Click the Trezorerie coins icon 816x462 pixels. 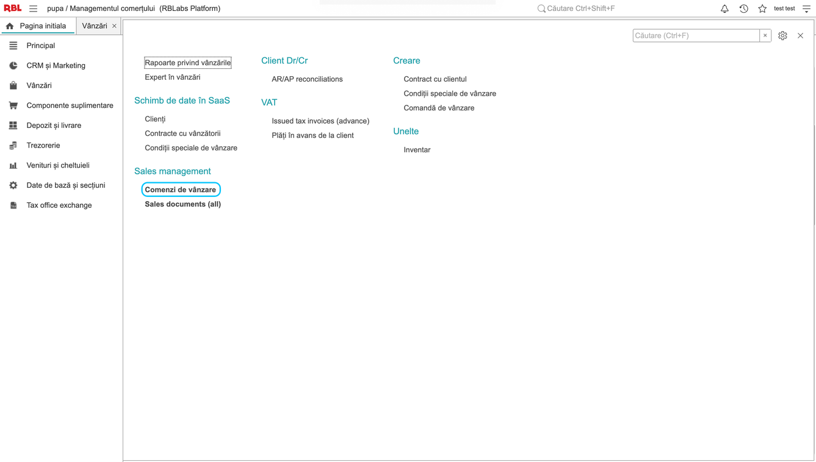click(13, 146)
